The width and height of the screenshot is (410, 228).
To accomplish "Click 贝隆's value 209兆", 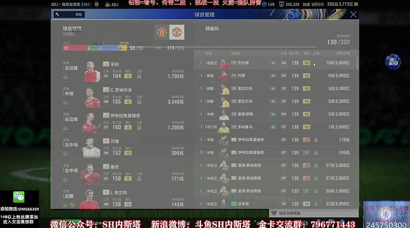I will [177, 153].
